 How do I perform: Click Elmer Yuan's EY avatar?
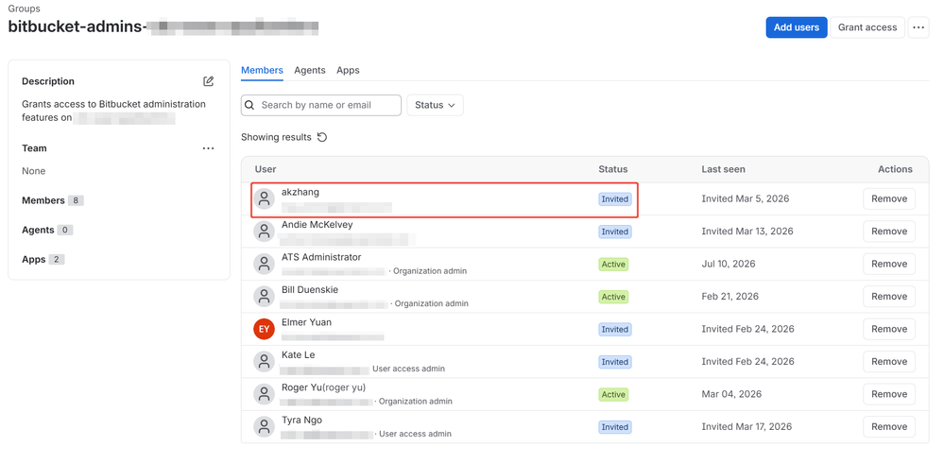click(264, 329)
